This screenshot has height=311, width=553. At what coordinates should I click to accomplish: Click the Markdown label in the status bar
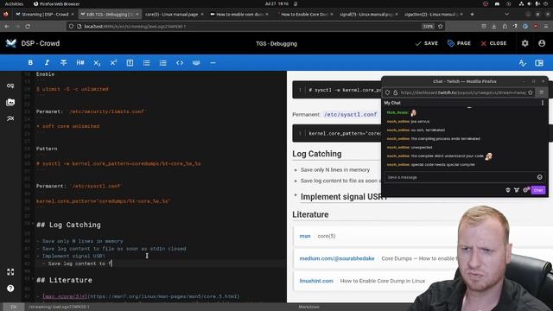pos(309,307)
